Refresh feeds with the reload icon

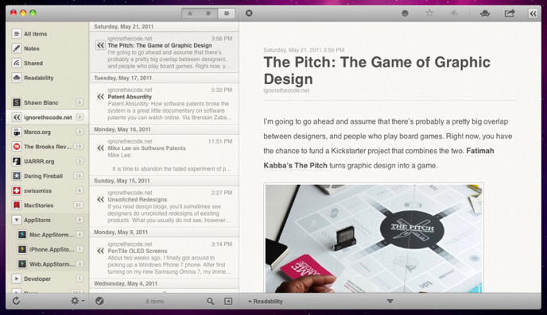pos(16,301)
